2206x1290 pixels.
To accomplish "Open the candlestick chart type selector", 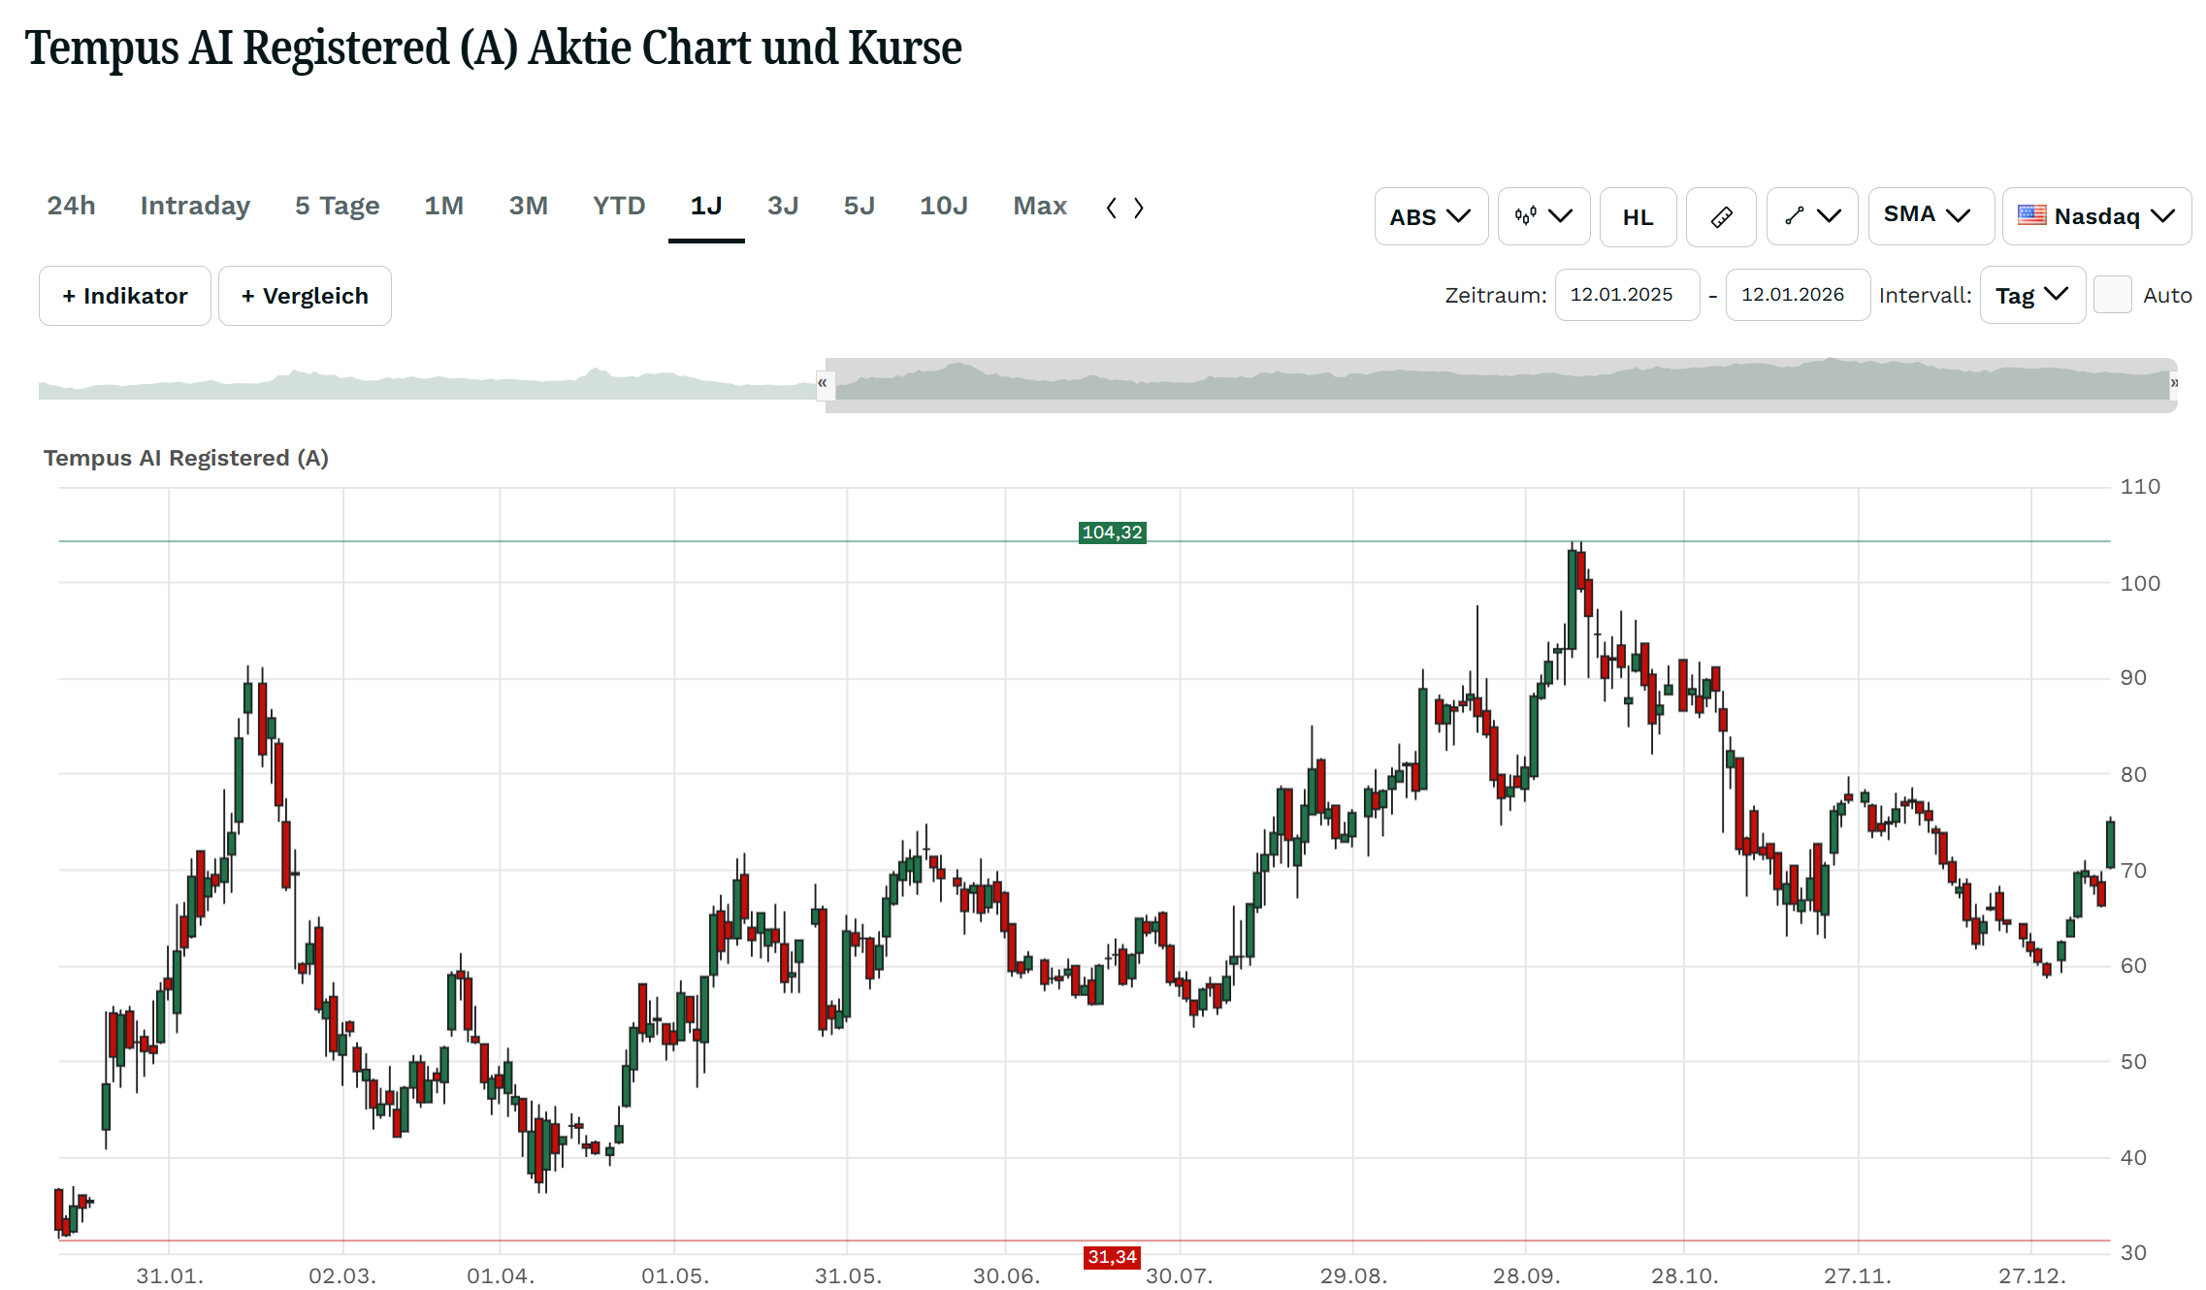I will [1542, 216].
